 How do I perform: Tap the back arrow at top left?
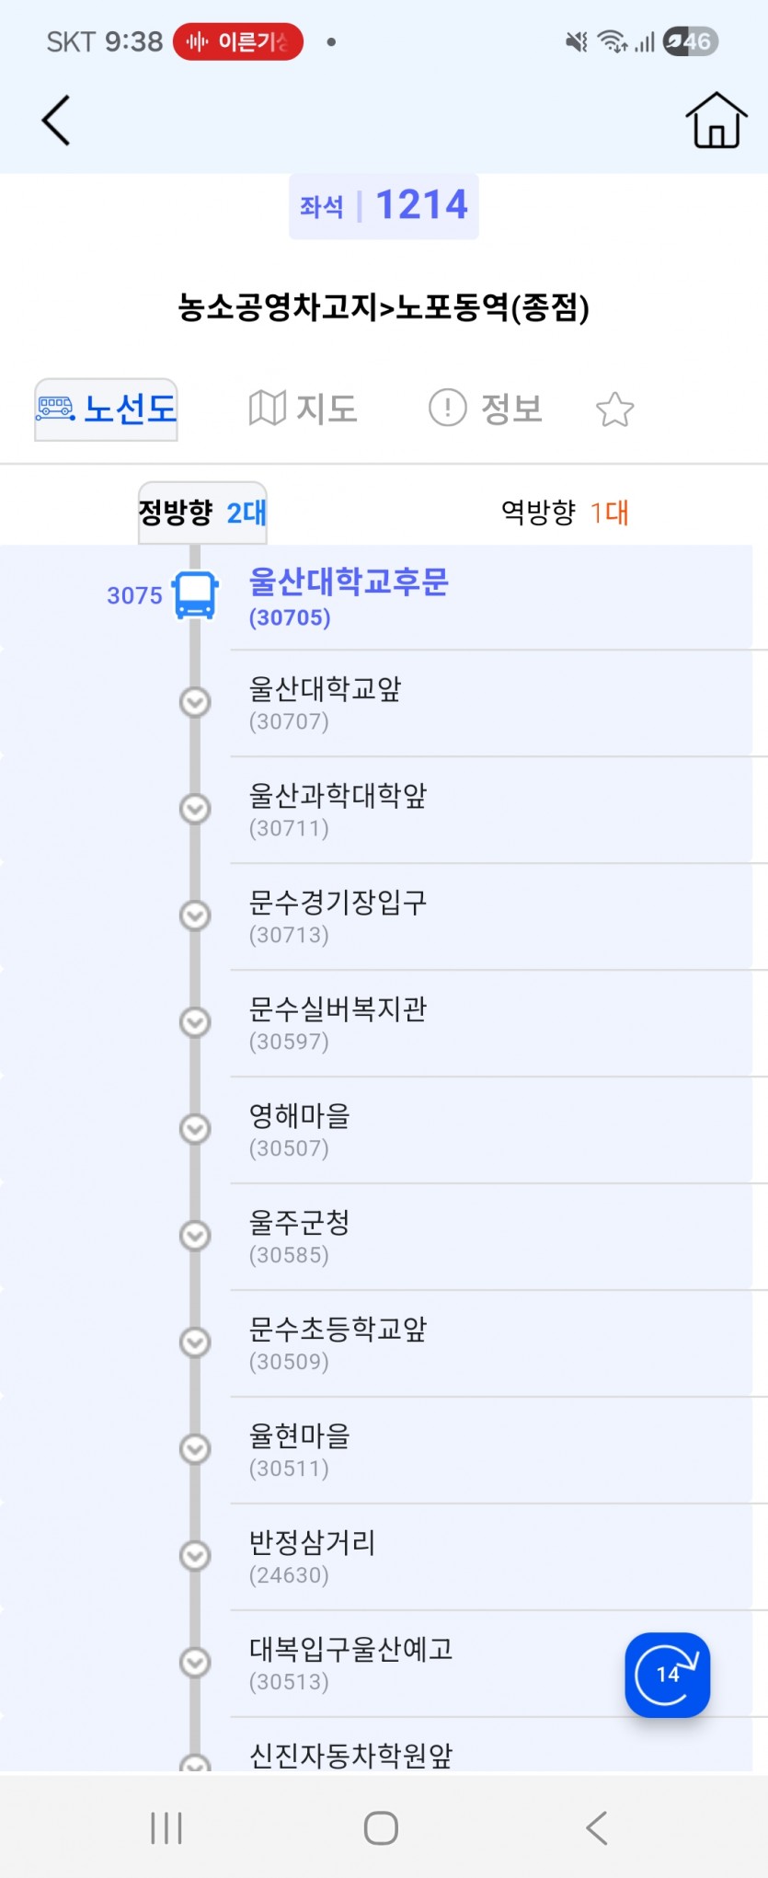(x=56, y=121)
